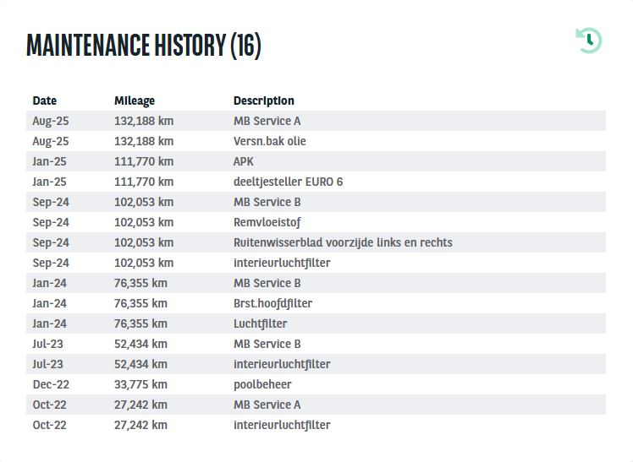Click the 76,355 km value in Luchtfilter row
The height and width of the screenshot is (462, 633).
(140, 323)
